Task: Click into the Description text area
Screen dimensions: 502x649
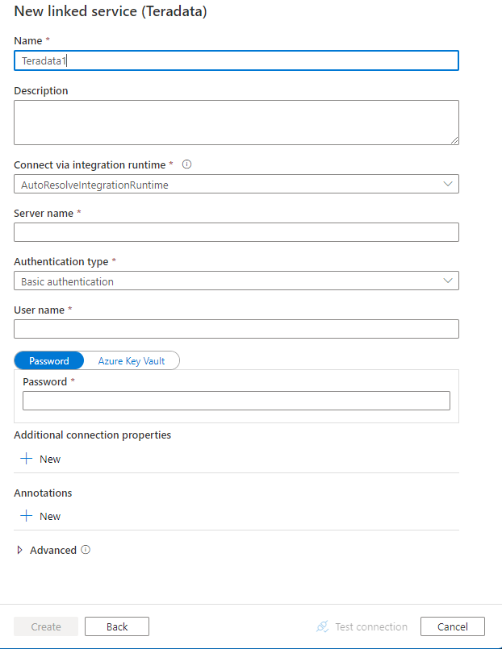Action: 236,122
